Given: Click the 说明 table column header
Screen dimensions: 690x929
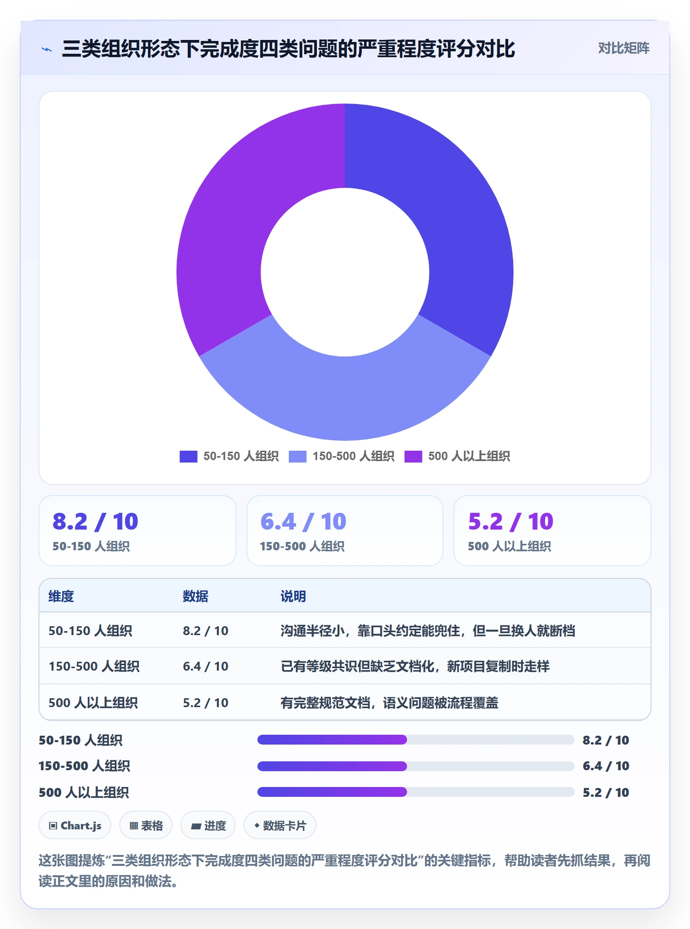Looking at the screenshot, I should point(293,596).
